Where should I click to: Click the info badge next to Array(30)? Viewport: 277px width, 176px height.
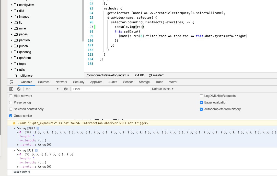coord(38,128)
